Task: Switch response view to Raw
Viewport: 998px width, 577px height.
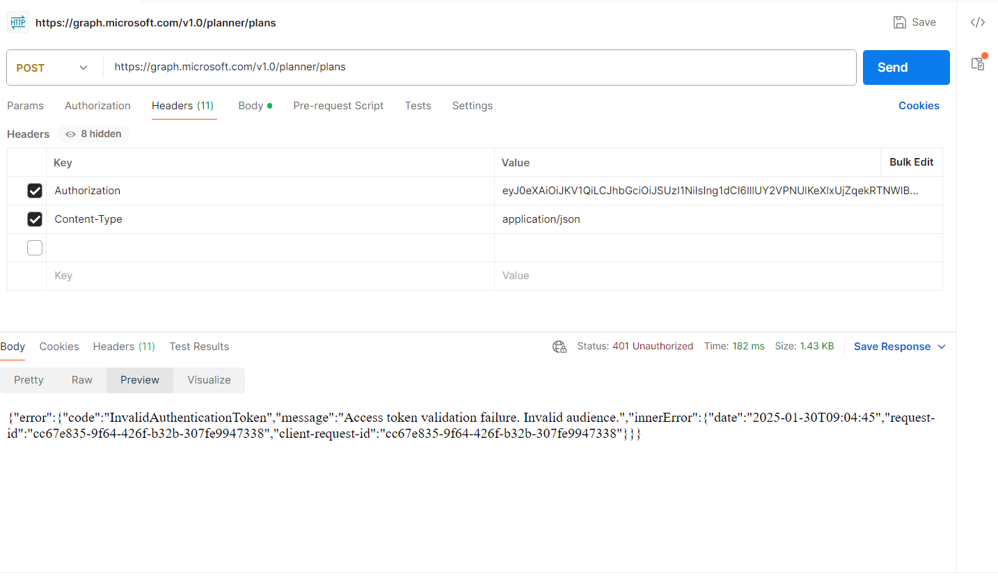Action: click(82, 380)
